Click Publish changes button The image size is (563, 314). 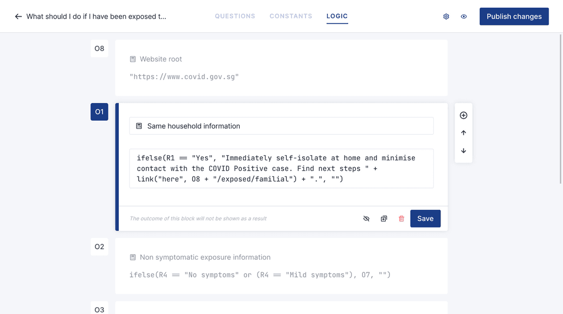click(x=514, y=17)
